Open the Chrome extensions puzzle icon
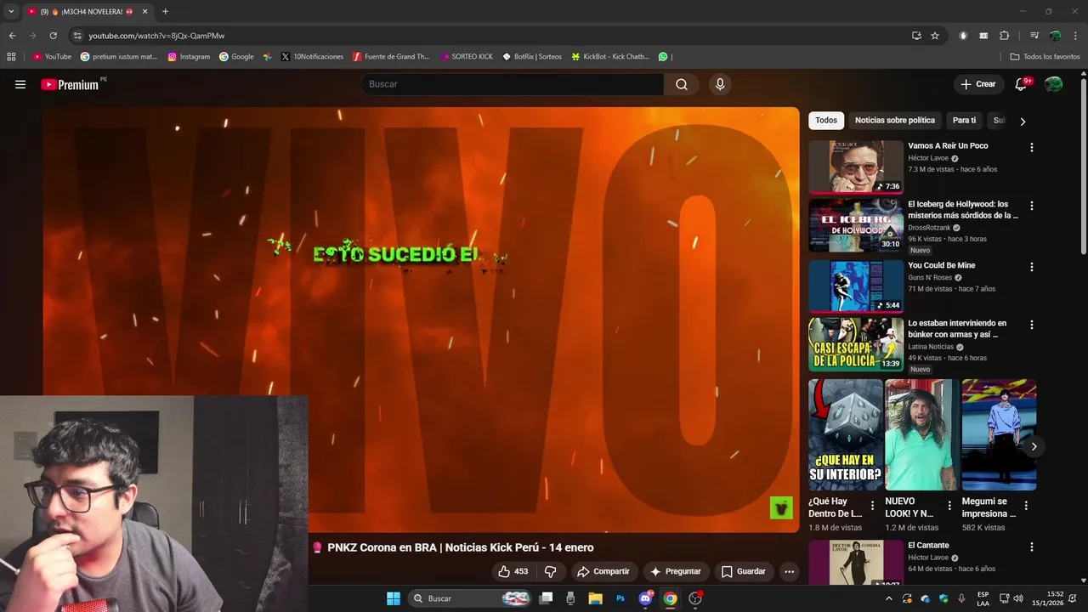This screenshot has width=1088, height=612. tap(1004, 36)
